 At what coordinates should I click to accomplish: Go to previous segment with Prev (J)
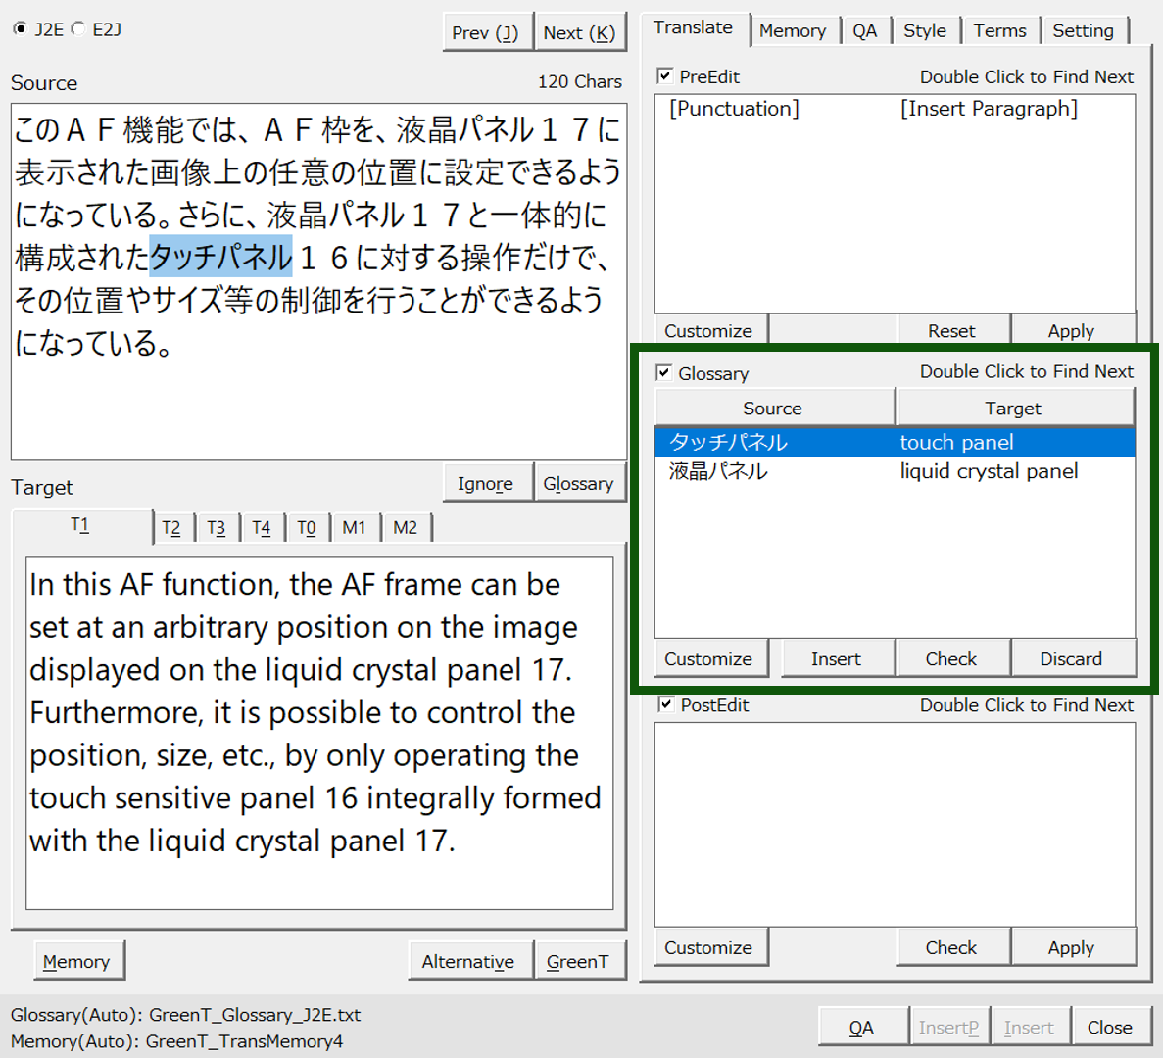(485, 33)
